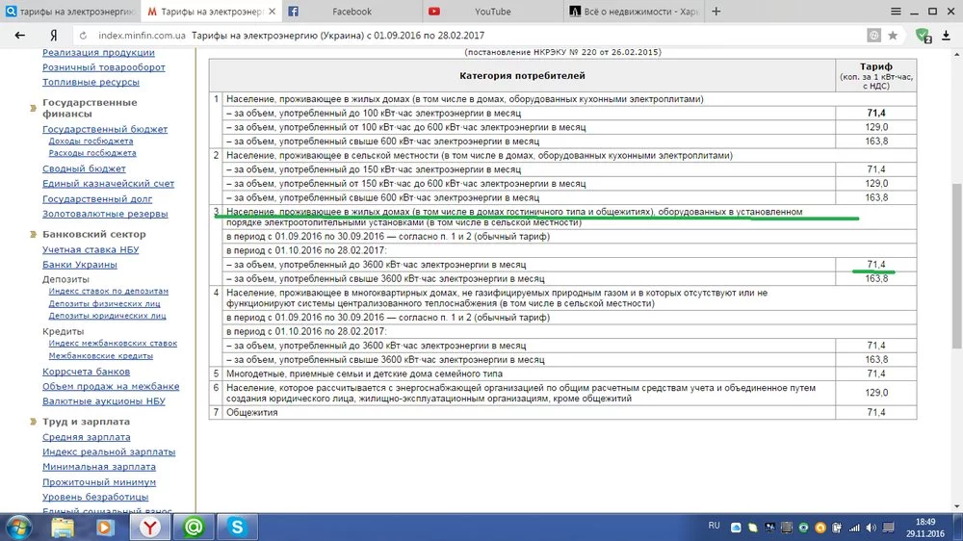
Task: Open the Windows Start button
Action: point(18,528)
